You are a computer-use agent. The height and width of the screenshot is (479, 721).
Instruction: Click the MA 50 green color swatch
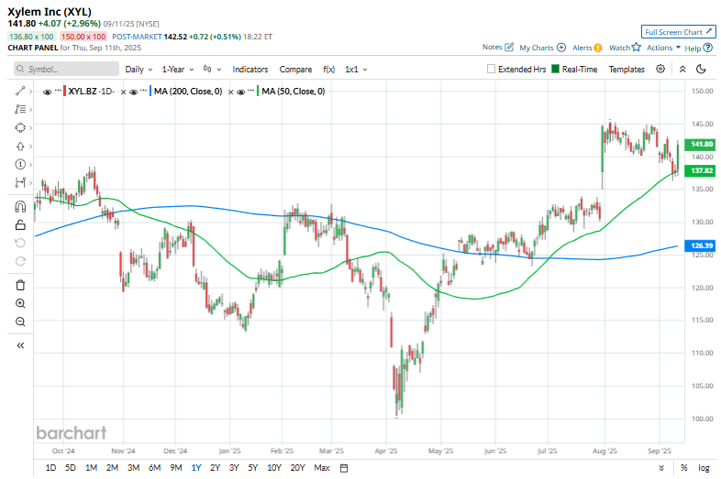(x=258, y=91)
